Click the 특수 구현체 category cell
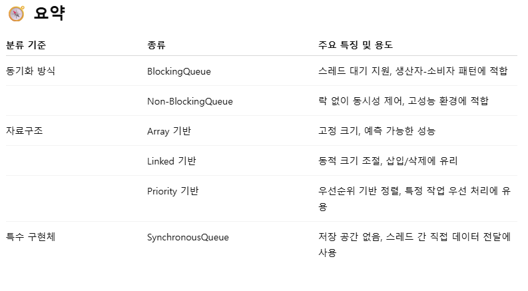This screenshot has height=291, width=528. [x=31, y=237]
